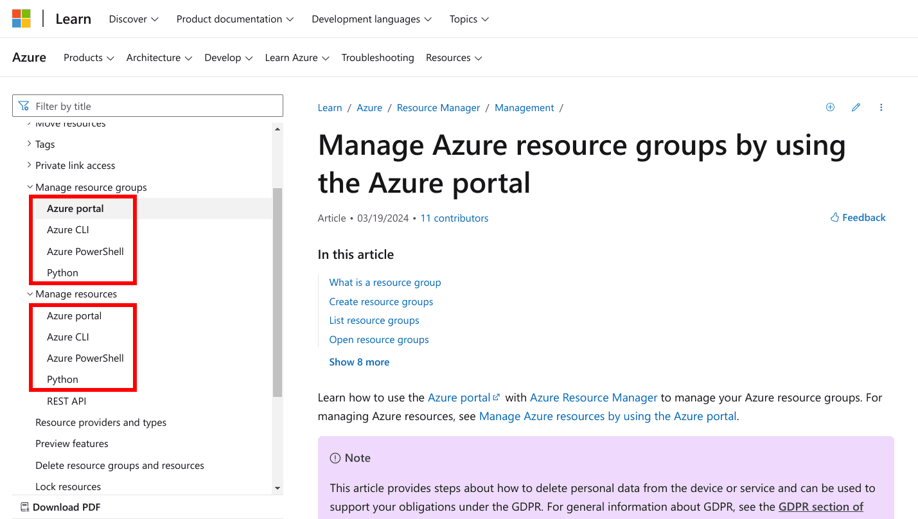This screenshot has height=519, width=918.
Task: Open the Resources dropdown in Azure navigation
Action: 454,58
